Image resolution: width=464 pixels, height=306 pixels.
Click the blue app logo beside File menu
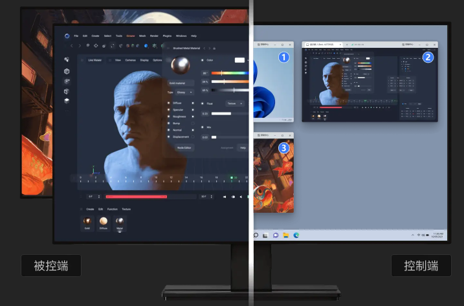click(67, 36)
